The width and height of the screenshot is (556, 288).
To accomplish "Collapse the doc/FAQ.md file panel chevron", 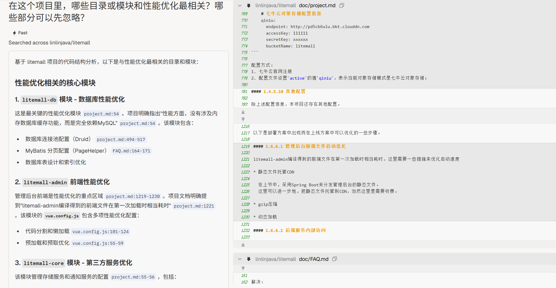I will (240, 259).
